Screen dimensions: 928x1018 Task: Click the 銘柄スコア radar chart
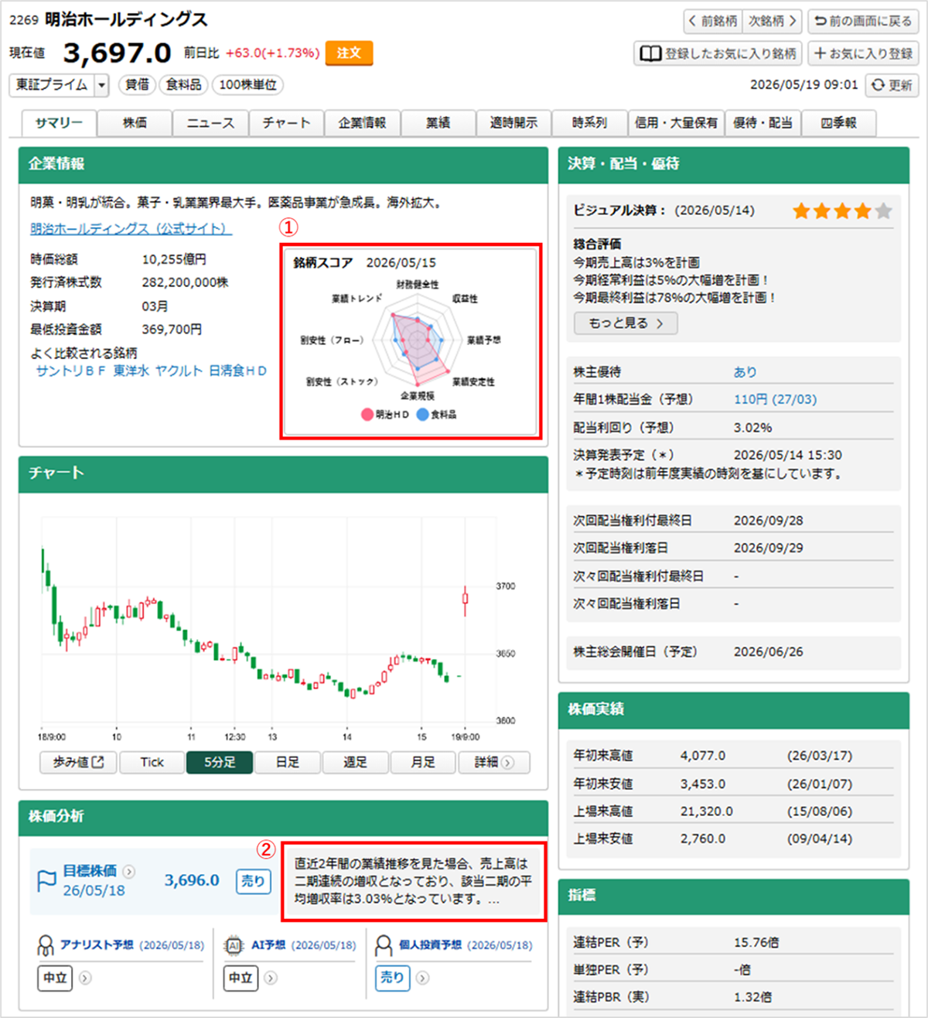pos(418,340)
